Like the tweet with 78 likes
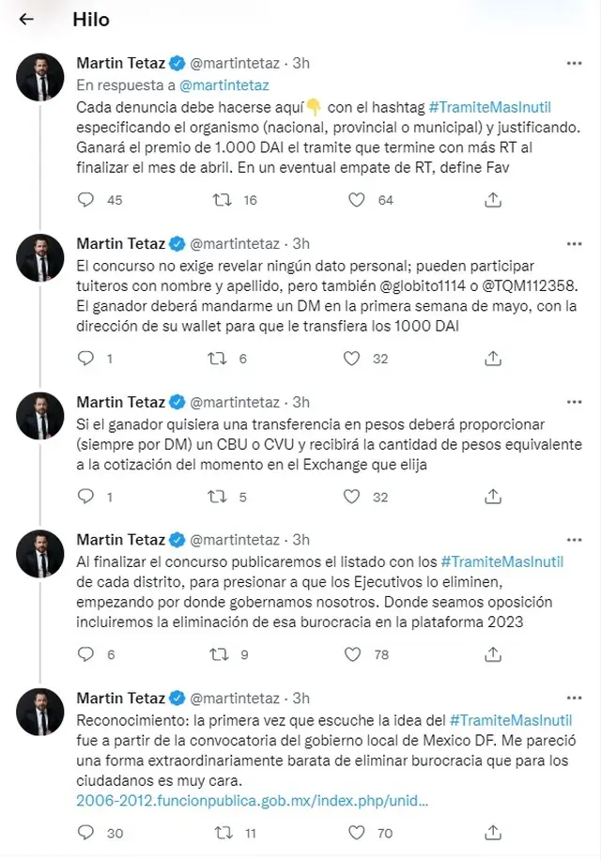This screenshot has height=860, width=601. (x=352, y=654)
